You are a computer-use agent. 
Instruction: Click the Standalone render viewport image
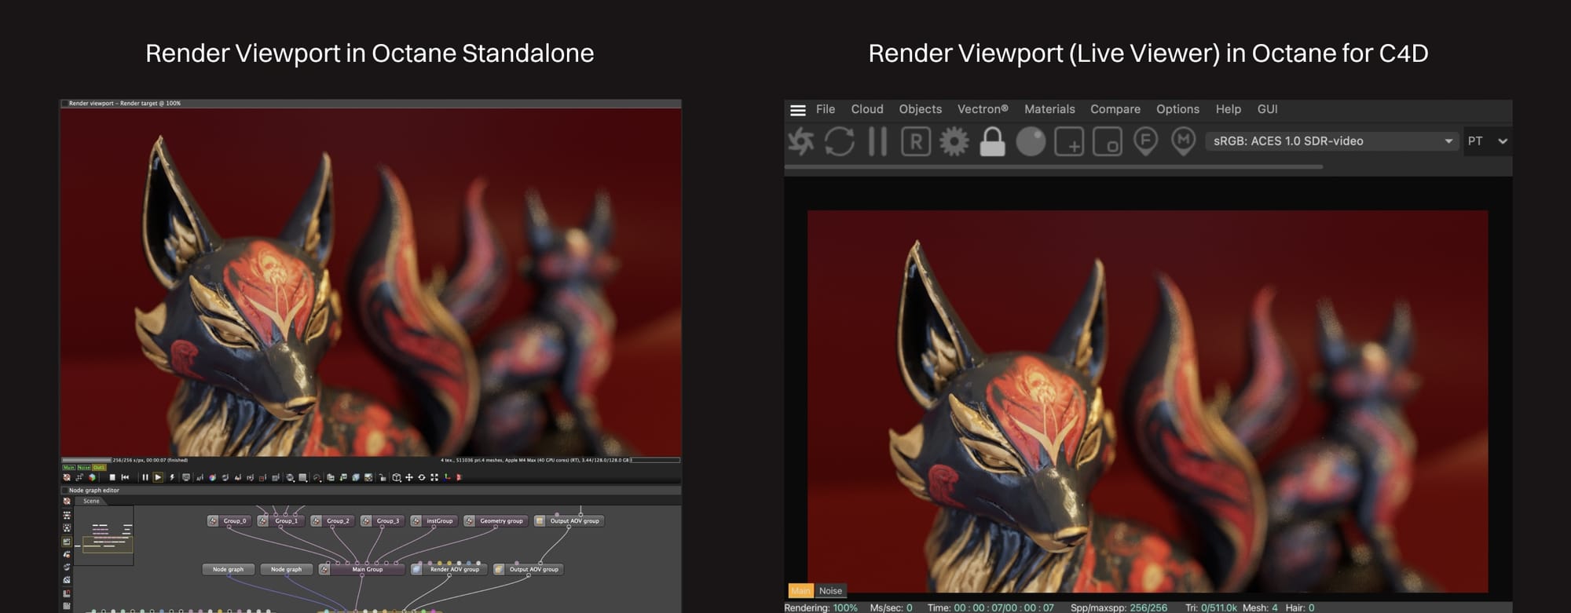(x=371, y=282)
